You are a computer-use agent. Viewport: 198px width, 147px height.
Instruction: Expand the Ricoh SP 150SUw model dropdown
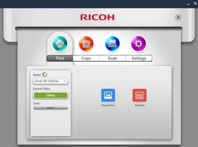[x=51, y=81]
